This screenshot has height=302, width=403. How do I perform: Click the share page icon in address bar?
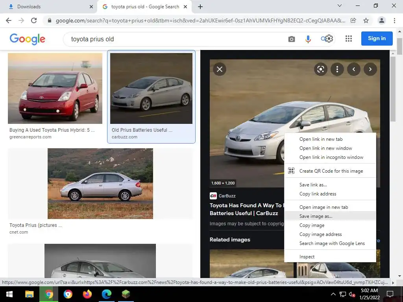[x=353, y=20]
